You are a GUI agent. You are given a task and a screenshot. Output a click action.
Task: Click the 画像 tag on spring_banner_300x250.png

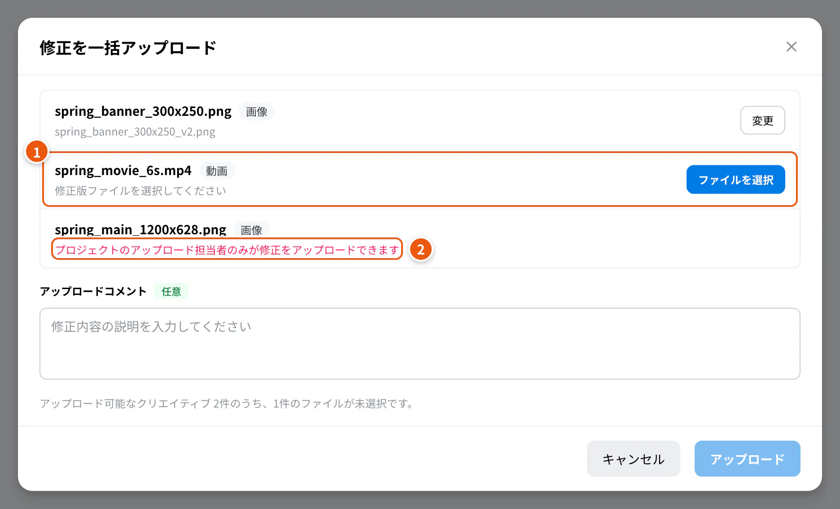257,112
